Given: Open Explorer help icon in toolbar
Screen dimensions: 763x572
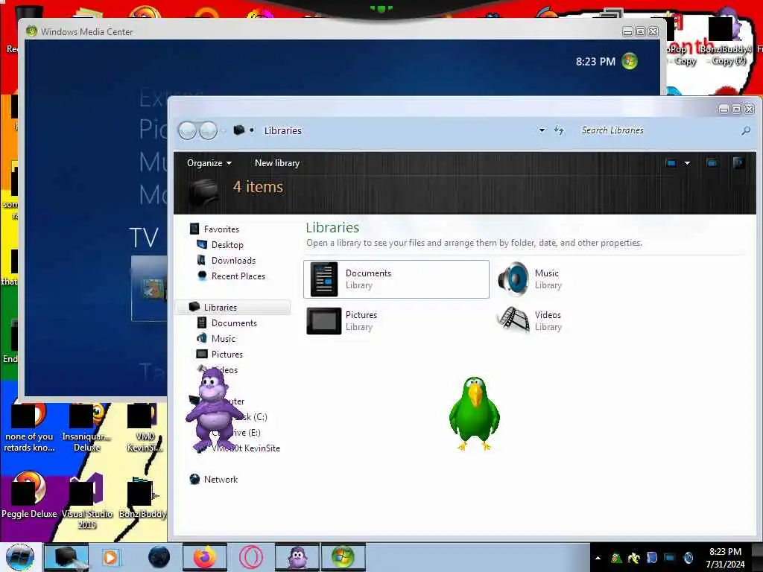Looking at the screenshot, I should (x=738, y=163).
